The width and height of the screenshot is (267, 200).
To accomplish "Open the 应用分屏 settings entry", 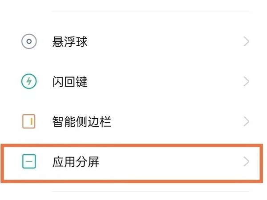I will [x=133, y=162].
